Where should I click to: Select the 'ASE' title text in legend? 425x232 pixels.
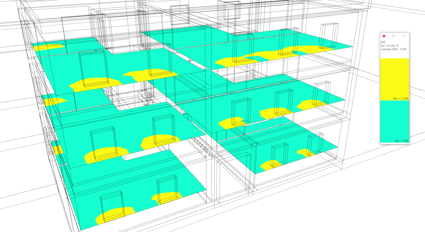point(383,42)
